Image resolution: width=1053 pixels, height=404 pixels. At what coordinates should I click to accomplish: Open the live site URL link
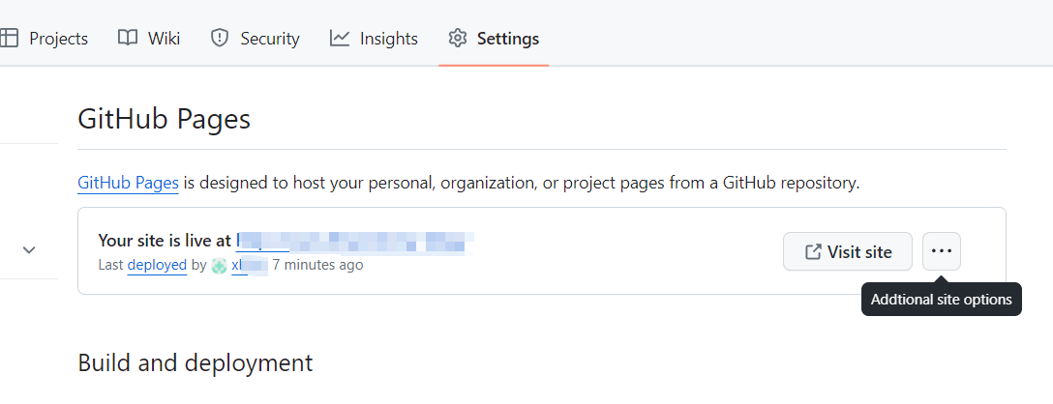[x=354, y=240]
